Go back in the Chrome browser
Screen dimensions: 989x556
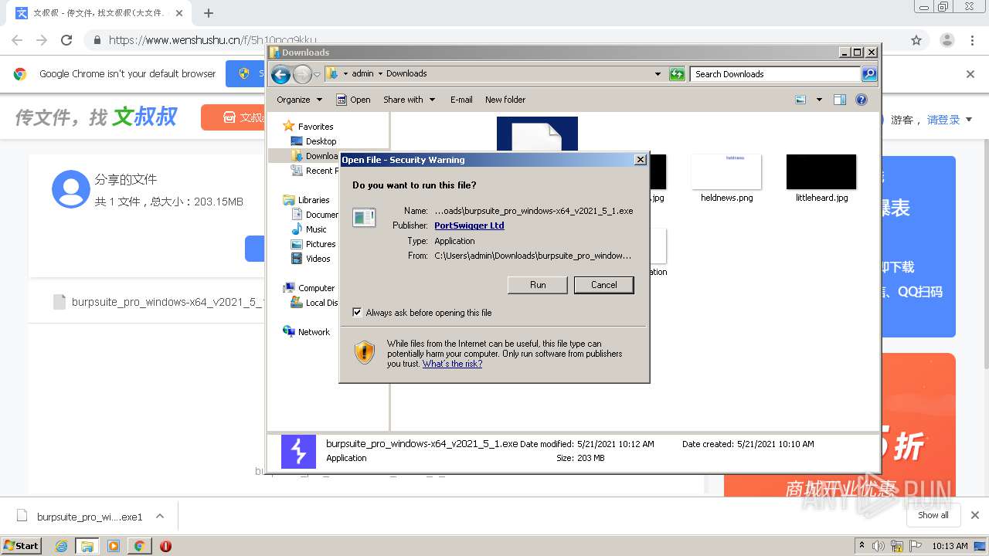coord(17,40)
